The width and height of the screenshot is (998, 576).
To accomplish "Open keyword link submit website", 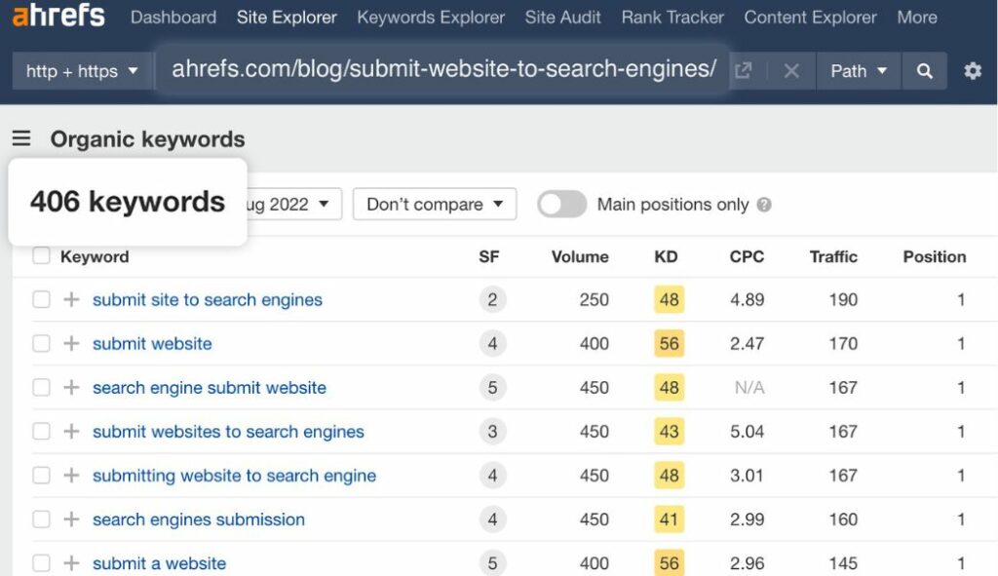I will (152, 344).
